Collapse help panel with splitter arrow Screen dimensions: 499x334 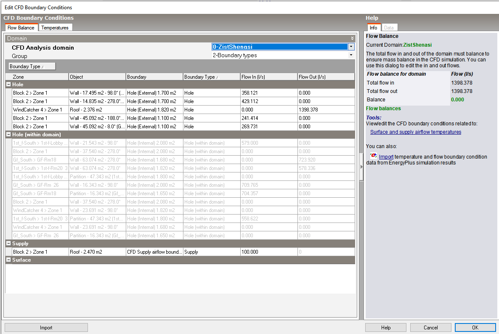pyautogui.click(x=361, y=167)
